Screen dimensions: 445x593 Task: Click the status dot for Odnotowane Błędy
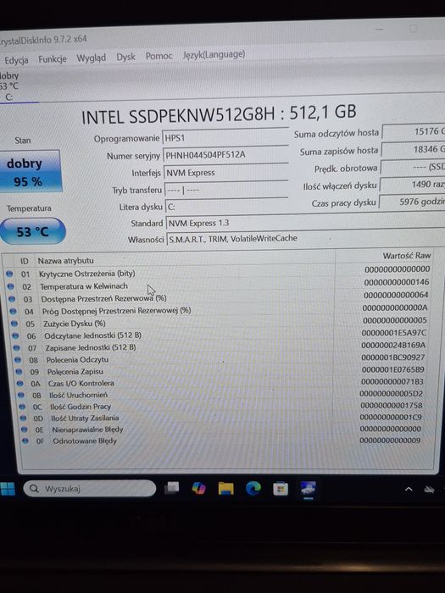[x=25, y=441]
